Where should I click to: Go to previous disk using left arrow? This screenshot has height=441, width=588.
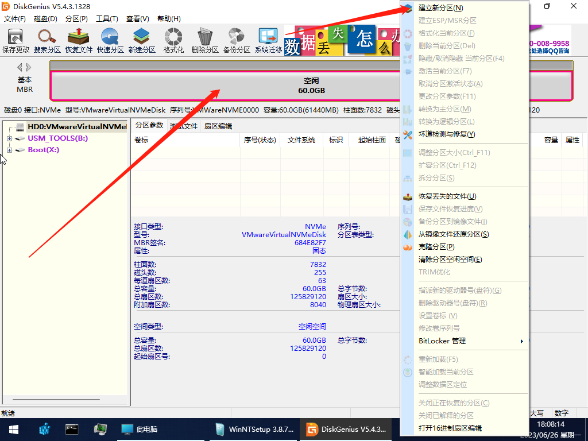(x=20, y=68)
